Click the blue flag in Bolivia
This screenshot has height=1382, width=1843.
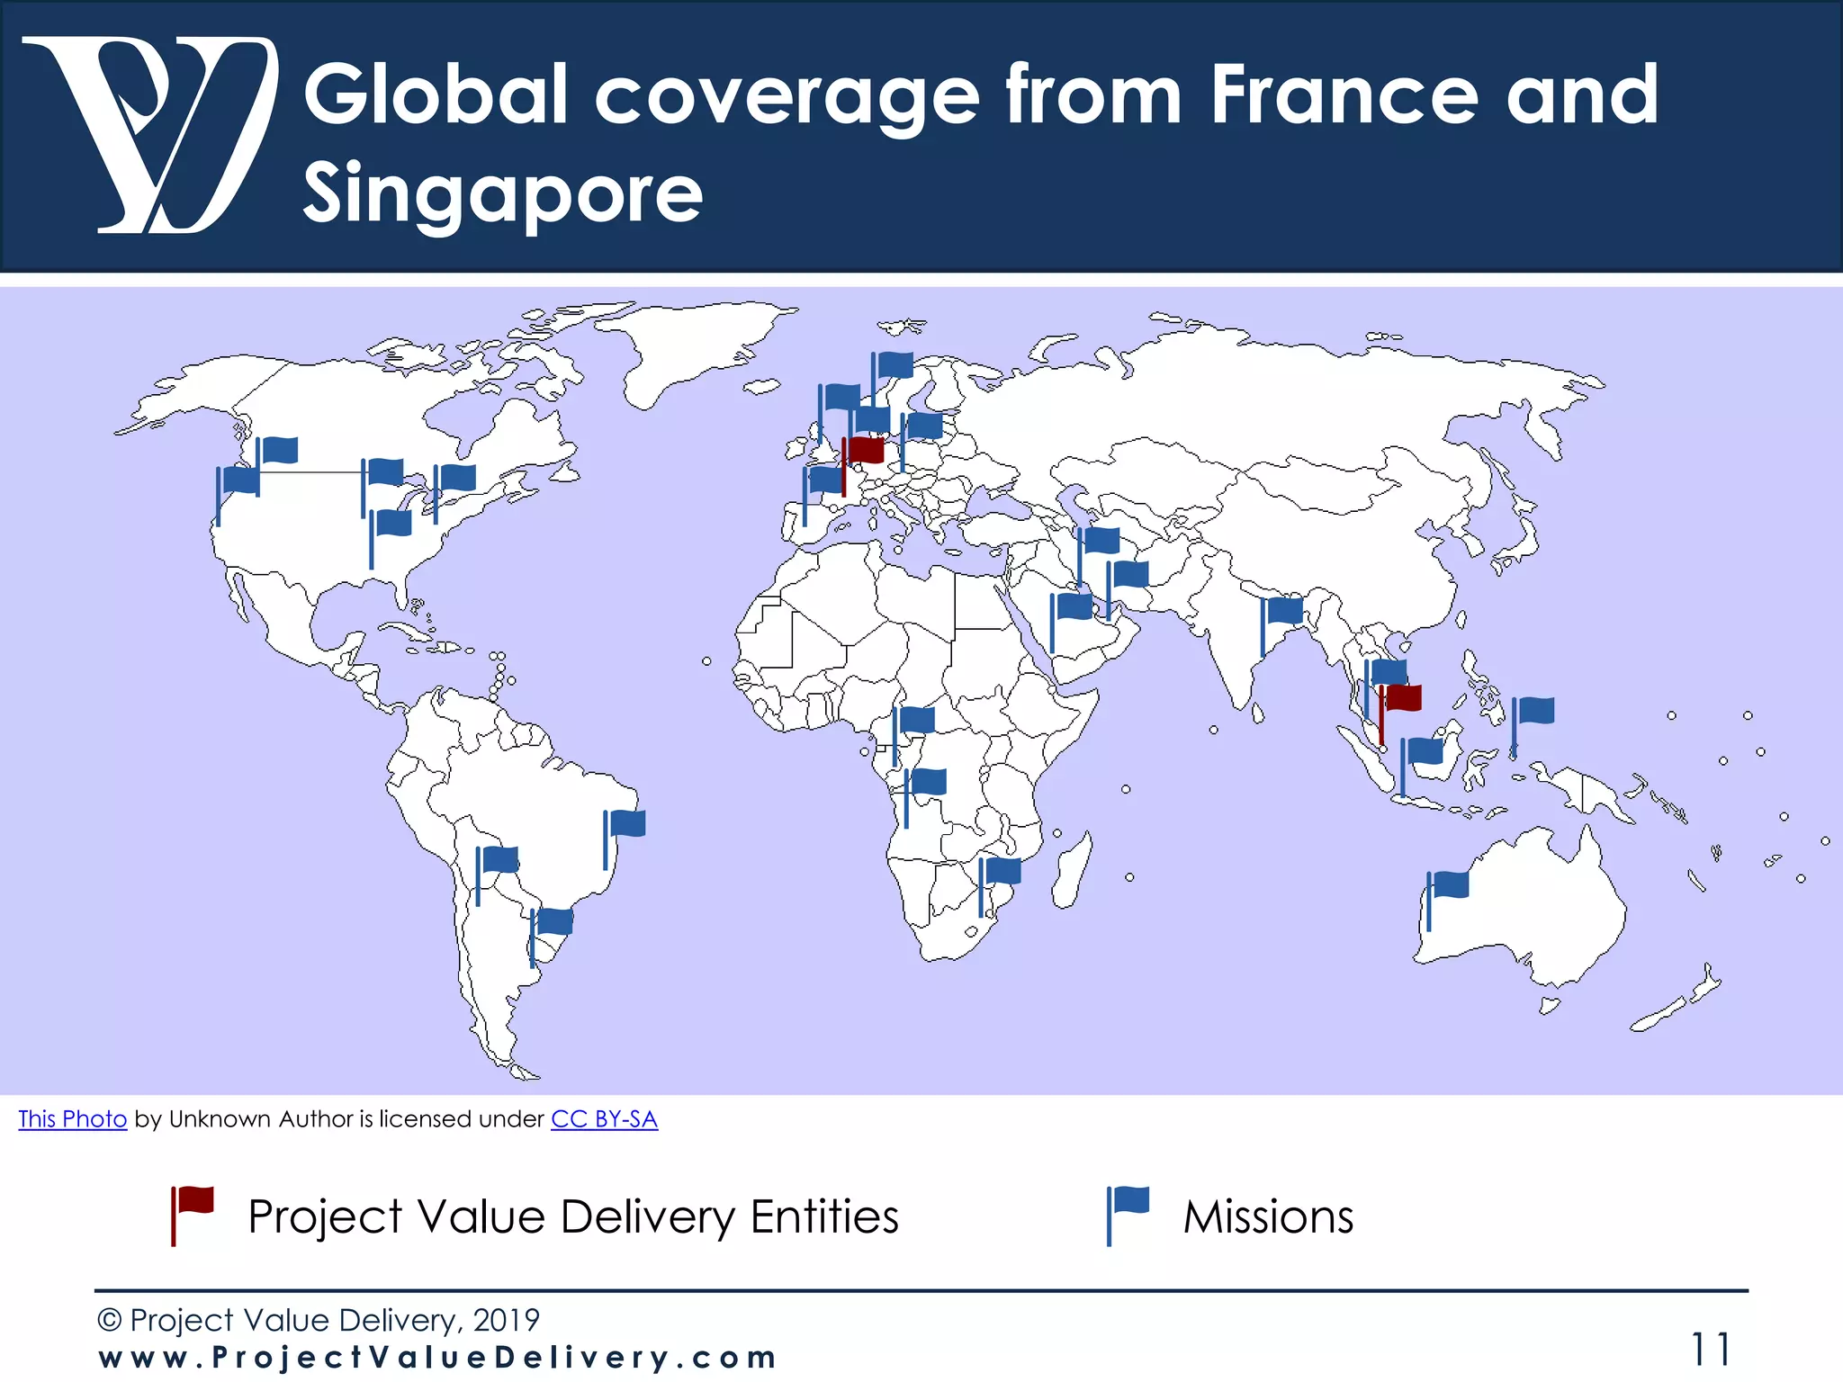pyautogui.click(x=498, y=875)
